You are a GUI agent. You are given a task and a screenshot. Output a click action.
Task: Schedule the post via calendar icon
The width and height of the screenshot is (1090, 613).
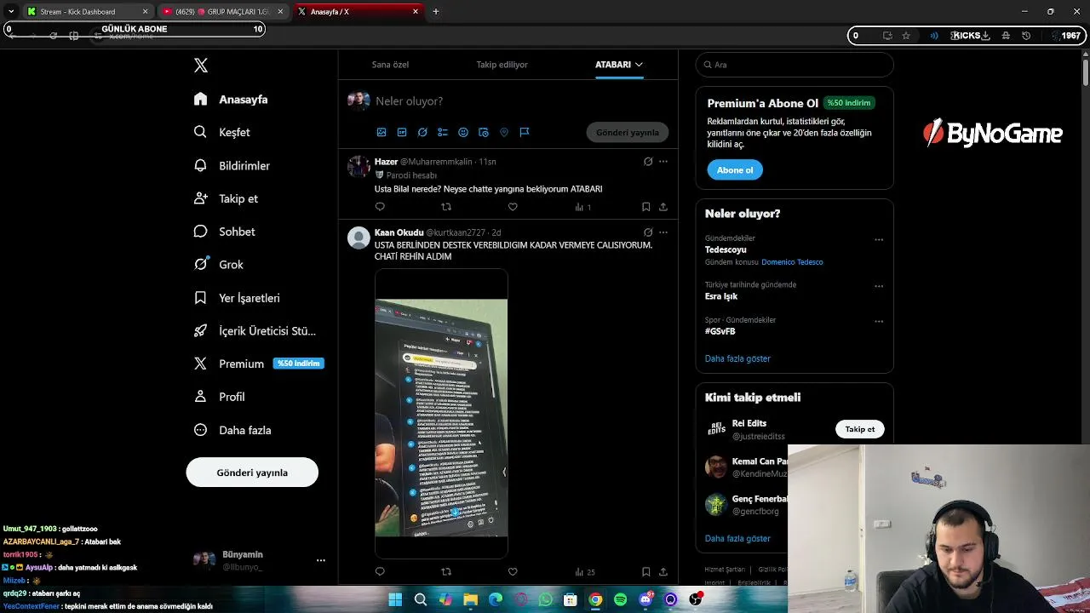coord(484,132)
